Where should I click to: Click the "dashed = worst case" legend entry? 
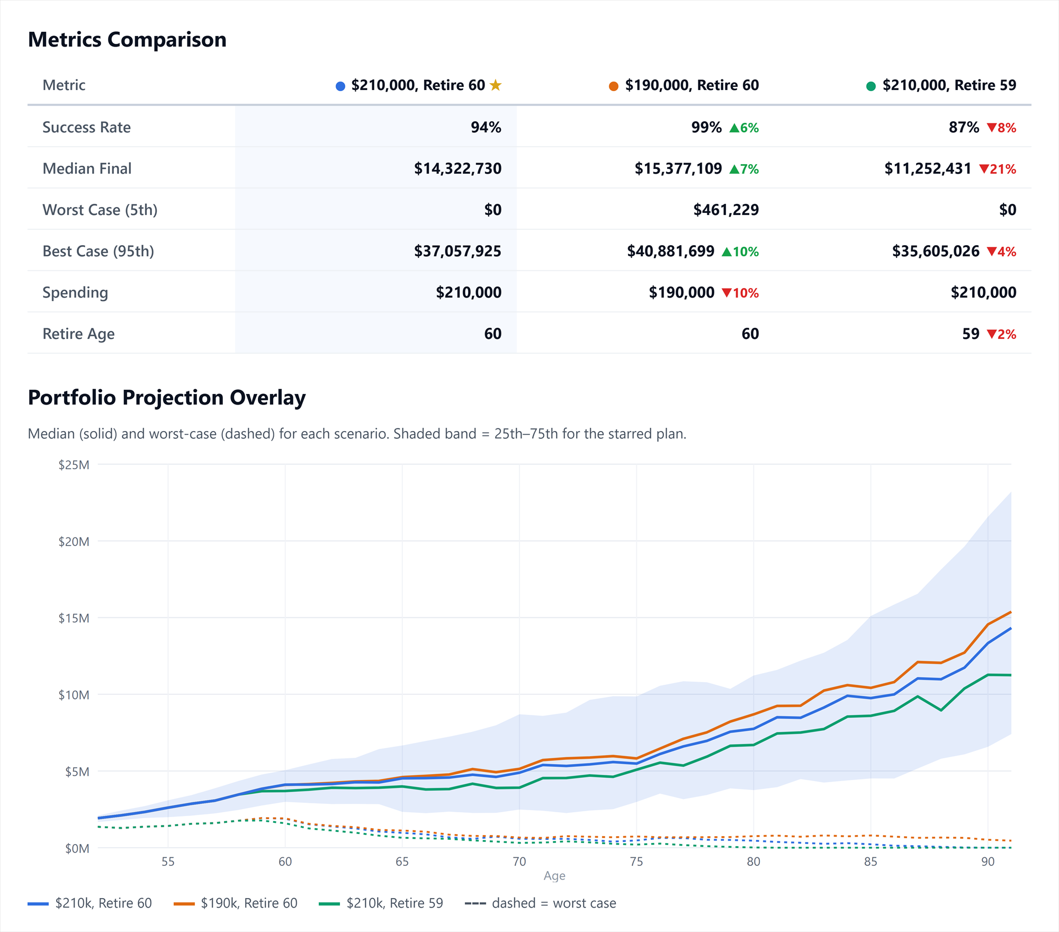tap(541, 903)
